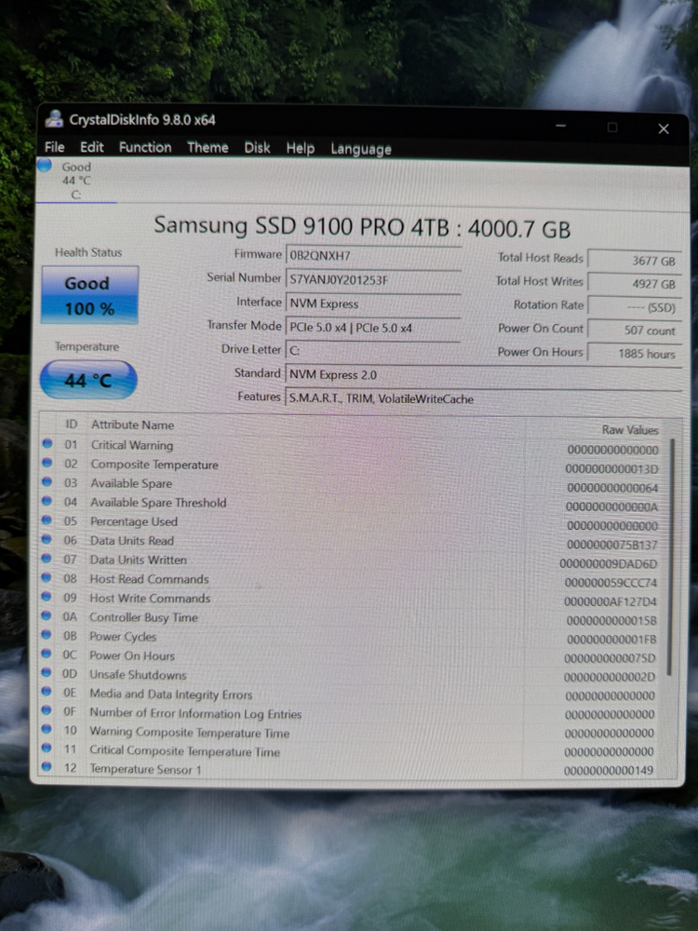
Task: Click status dot for Available Spare Threshold row
Action: click(47, 501)
